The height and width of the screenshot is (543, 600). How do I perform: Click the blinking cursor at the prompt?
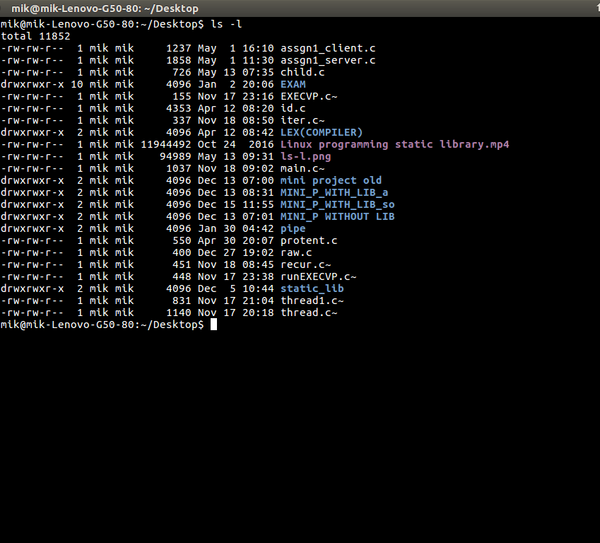(213, 325)
